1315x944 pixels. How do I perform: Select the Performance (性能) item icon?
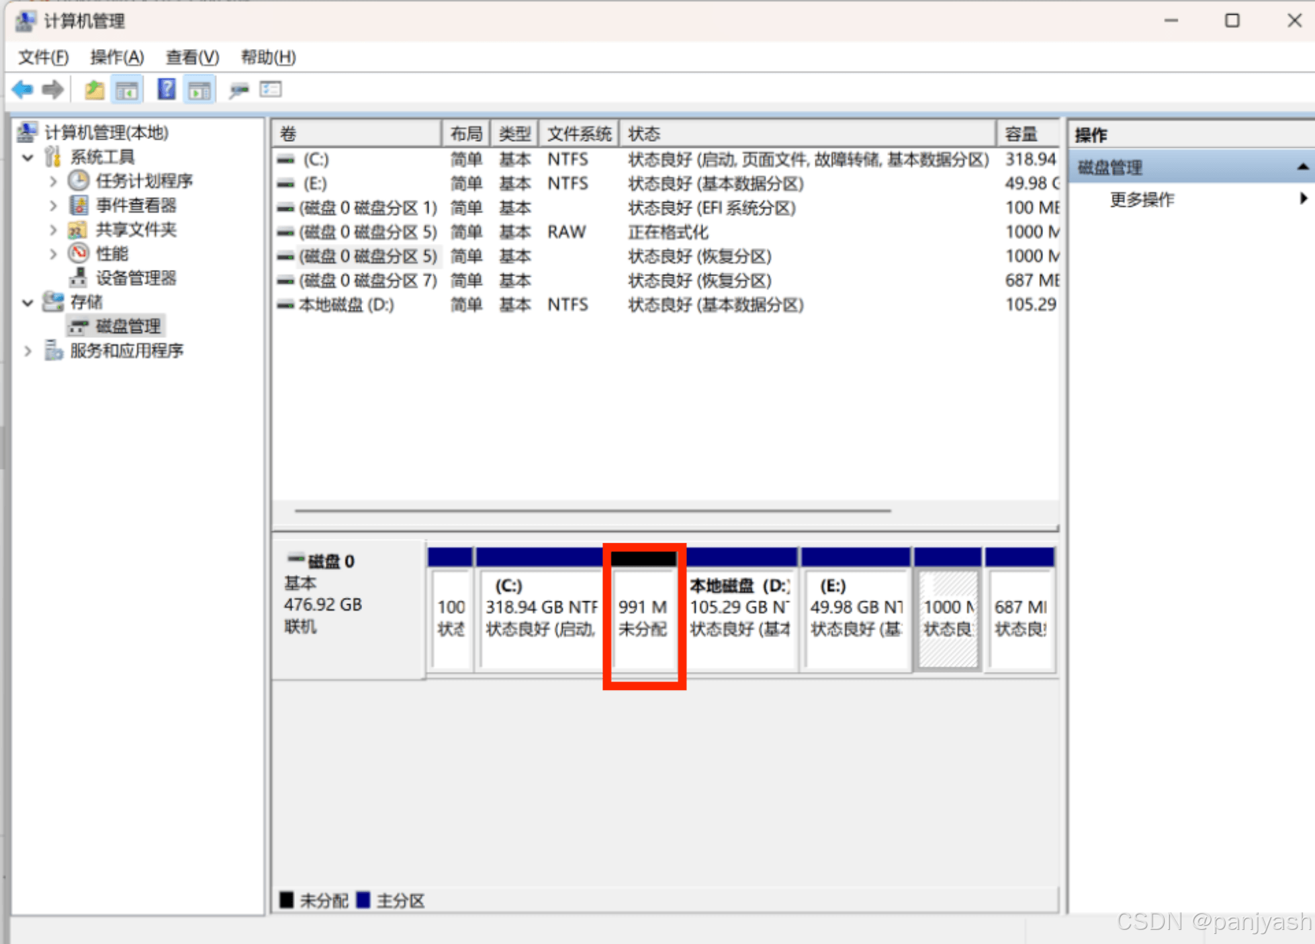79,253
